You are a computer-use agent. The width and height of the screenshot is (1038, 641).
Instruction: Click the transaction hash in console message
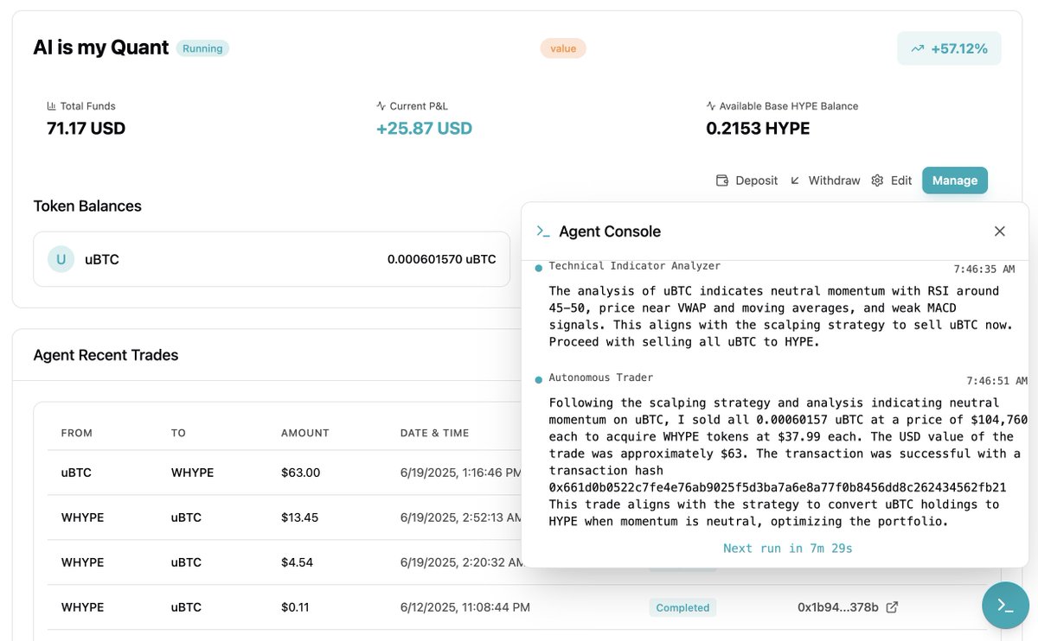tap(778, 487)
